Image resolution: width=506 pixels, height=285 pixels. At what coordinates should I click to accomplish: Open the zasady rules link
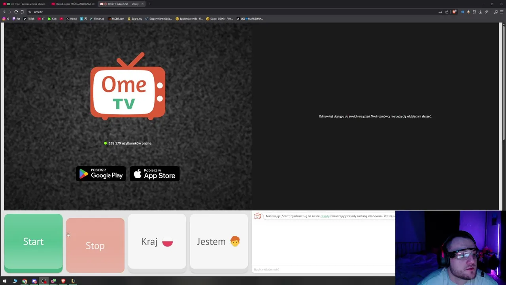325,216
